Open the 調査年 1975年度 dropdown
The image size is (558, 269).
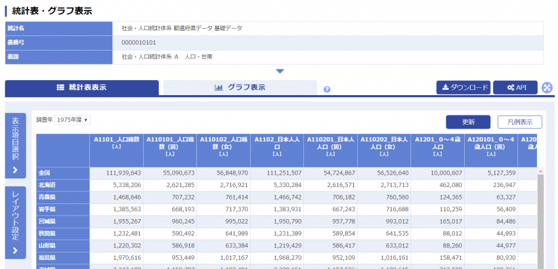[x=73, y=120]
